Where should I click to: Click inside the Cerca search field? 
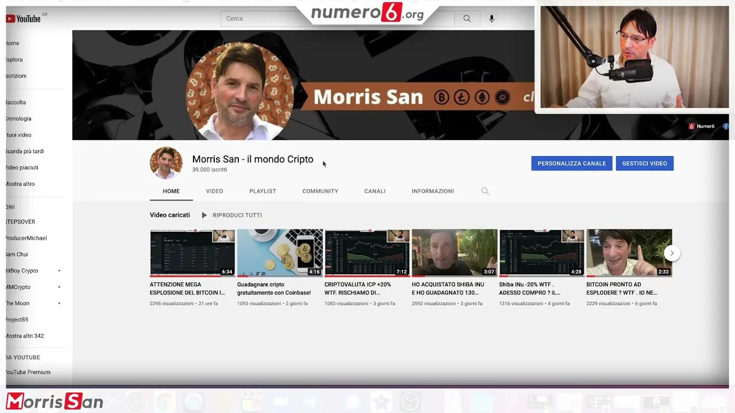(338, 18)
